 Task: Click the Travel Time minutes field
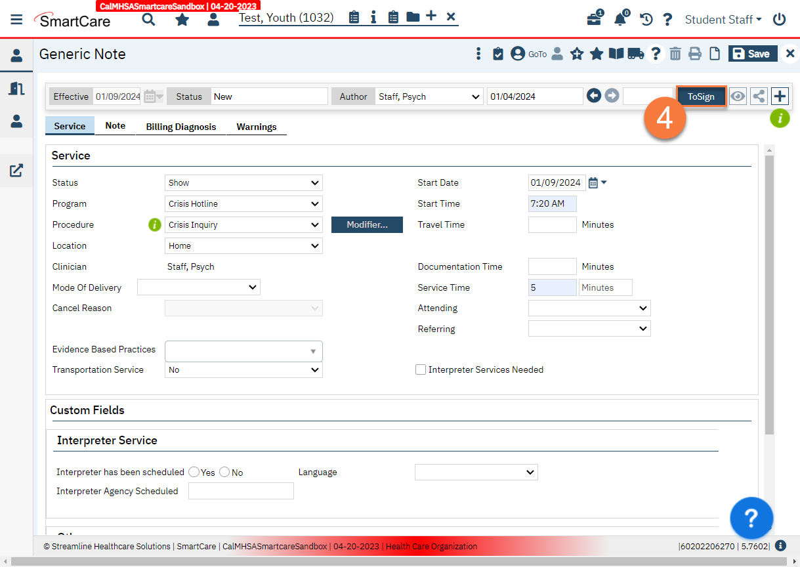pos(552,224)
